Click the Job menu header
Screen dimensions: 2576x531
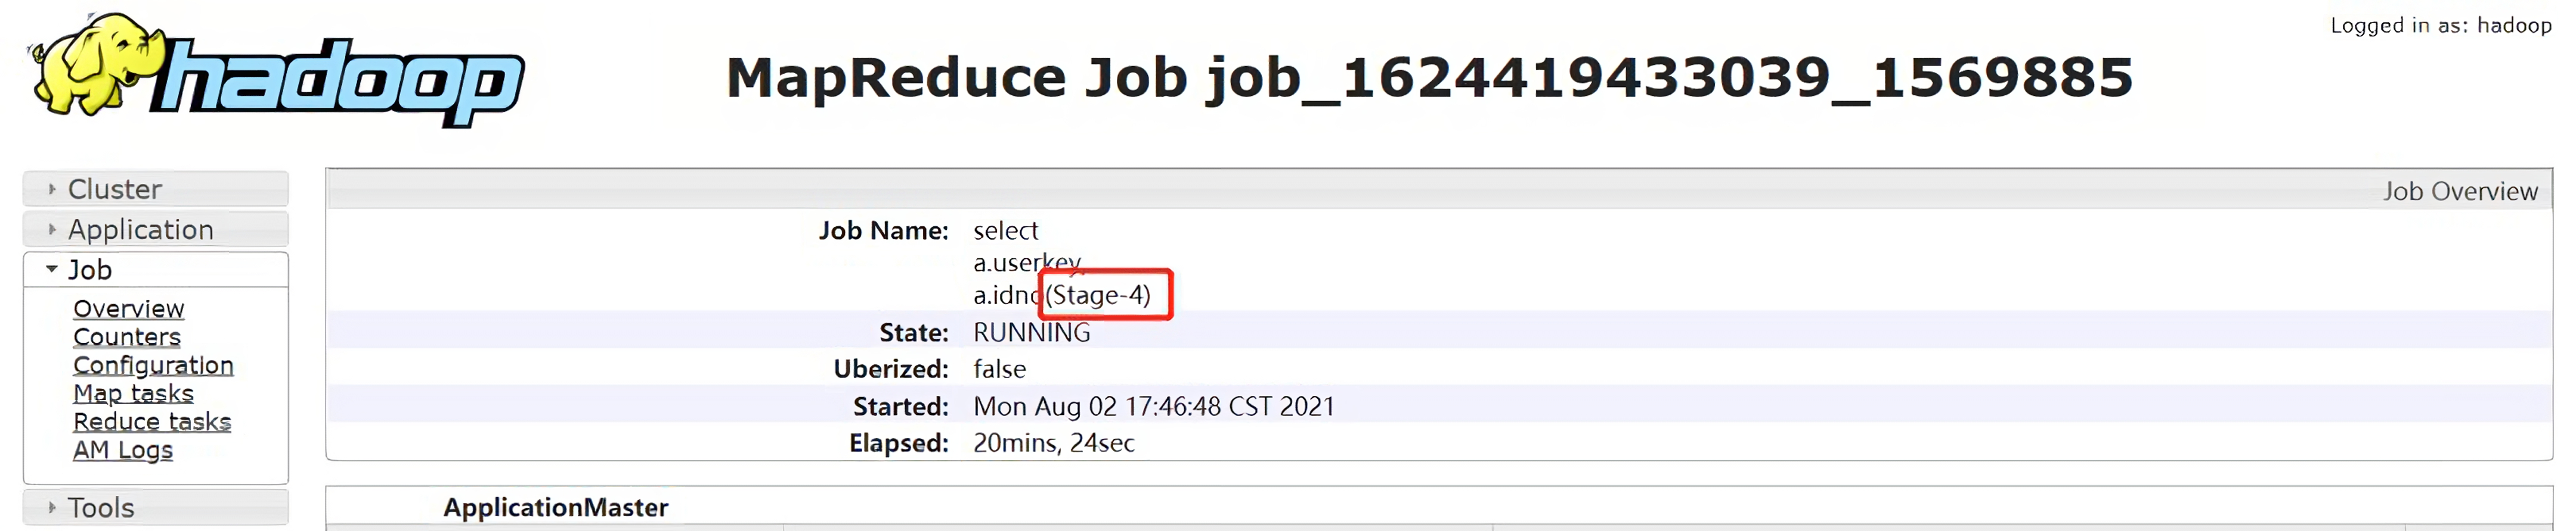(156, 270)
